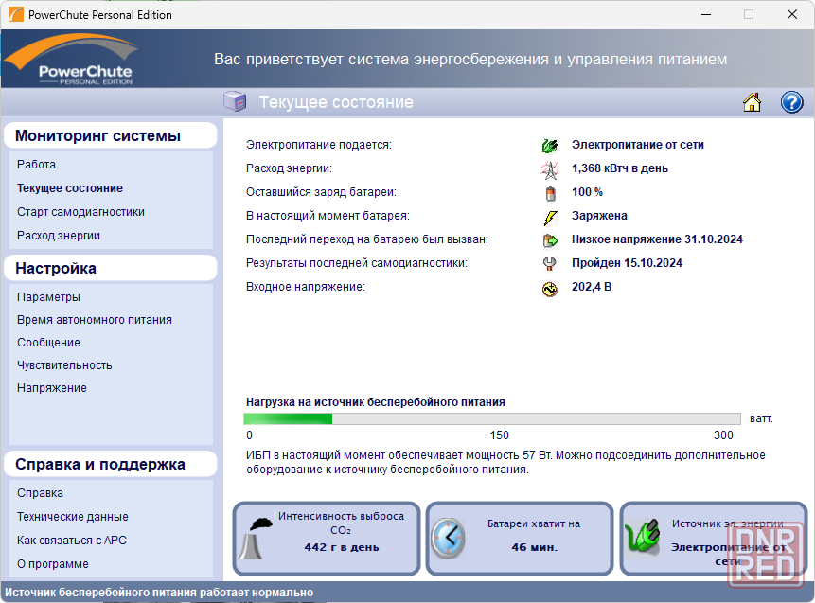Open Как связаться с APC page
The width and height of the screenshot is (815, 603).
(x=72, y=541)
